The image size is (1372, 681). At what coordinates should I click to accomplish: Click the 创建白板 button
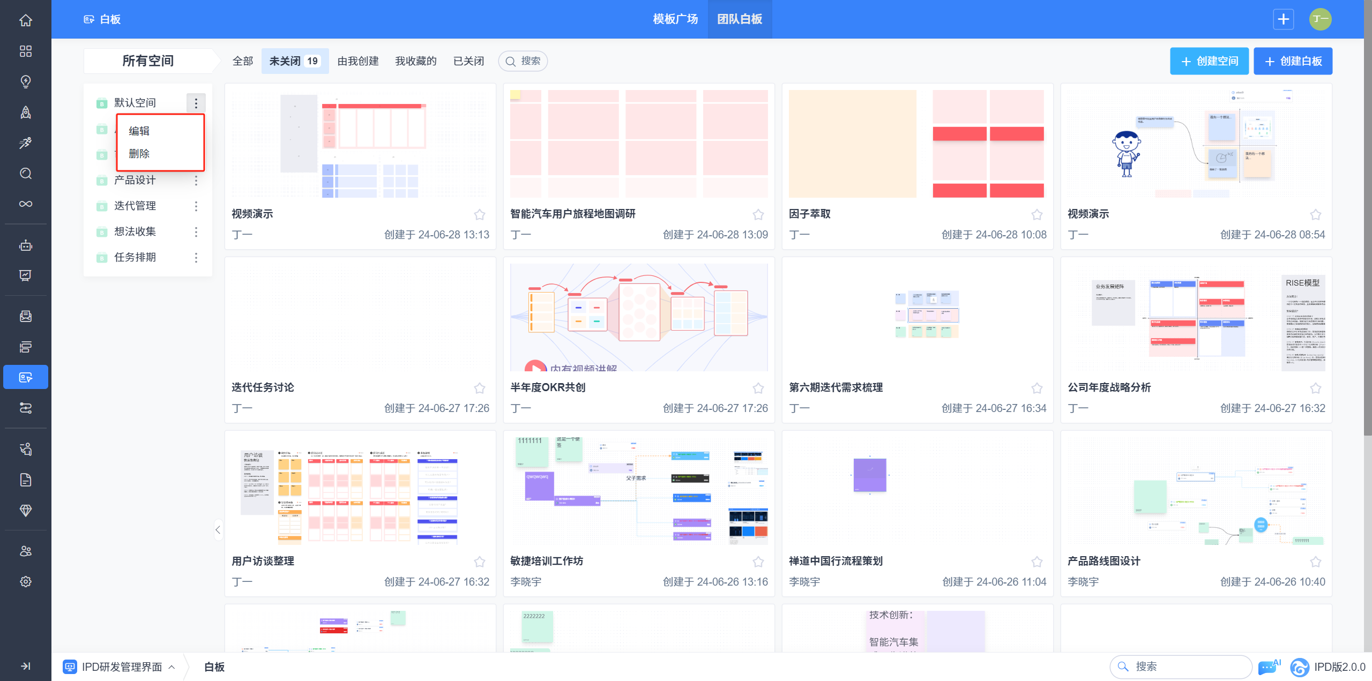[x=1293, y=61]
